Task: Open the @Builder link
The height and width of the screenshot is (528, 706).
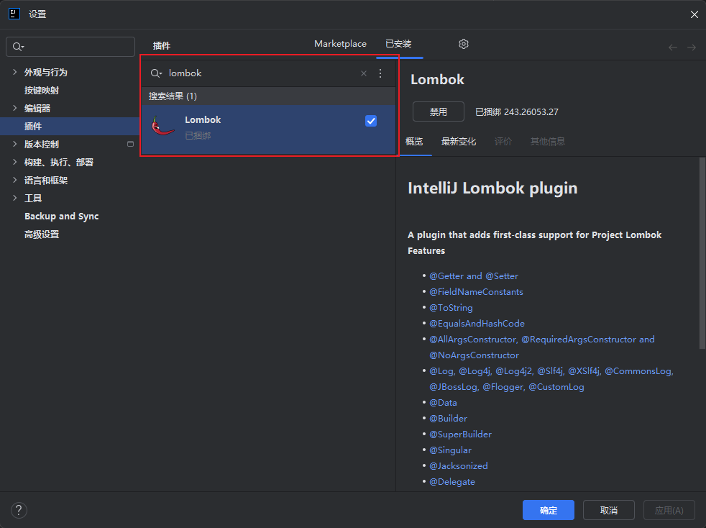Action: 448,419
